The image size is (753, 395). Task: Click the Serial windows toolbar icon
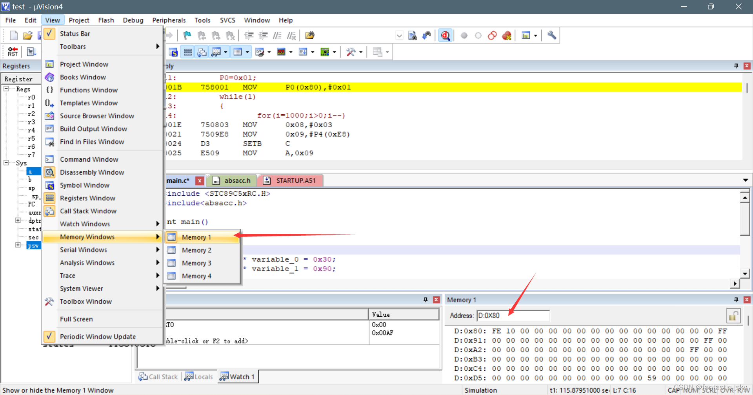tap(259, 52)
